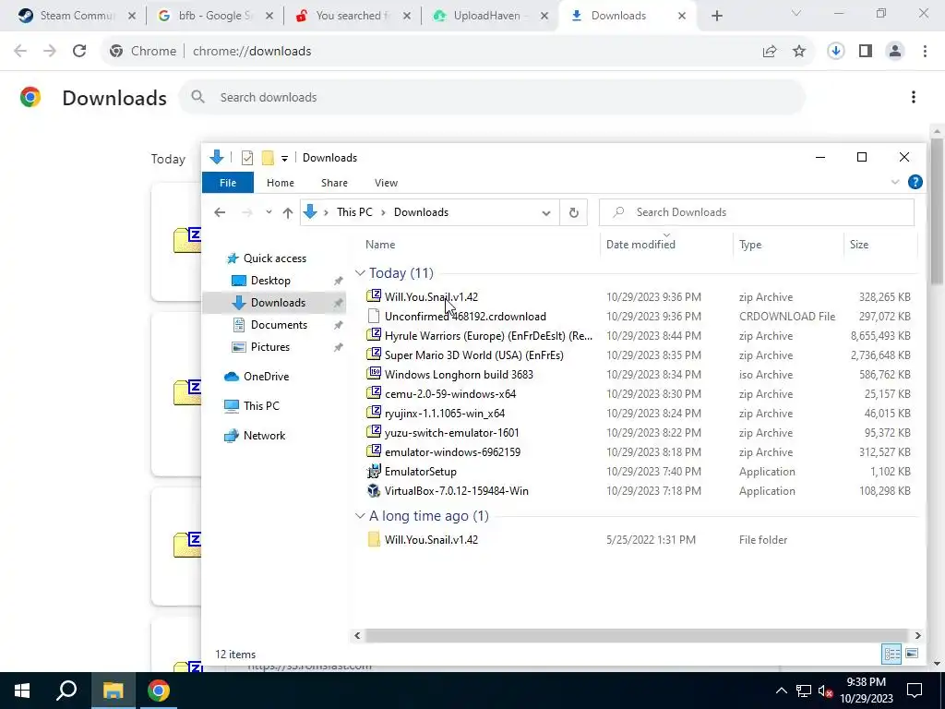Click the New folder quick access toolbar icon
The image size is (945, 709).
tap(268, 158)
